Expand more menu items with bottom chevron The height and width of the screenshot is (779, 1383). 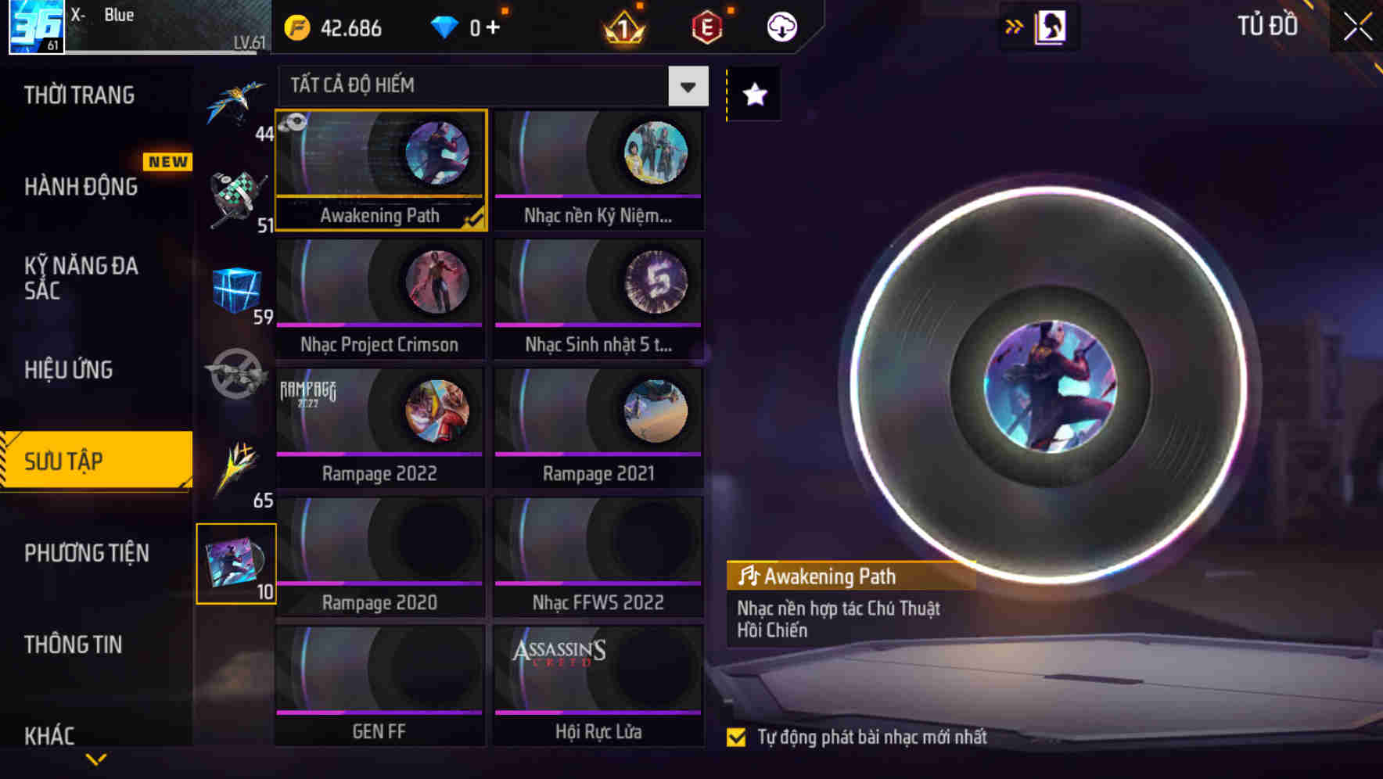[x=96, y=759]
